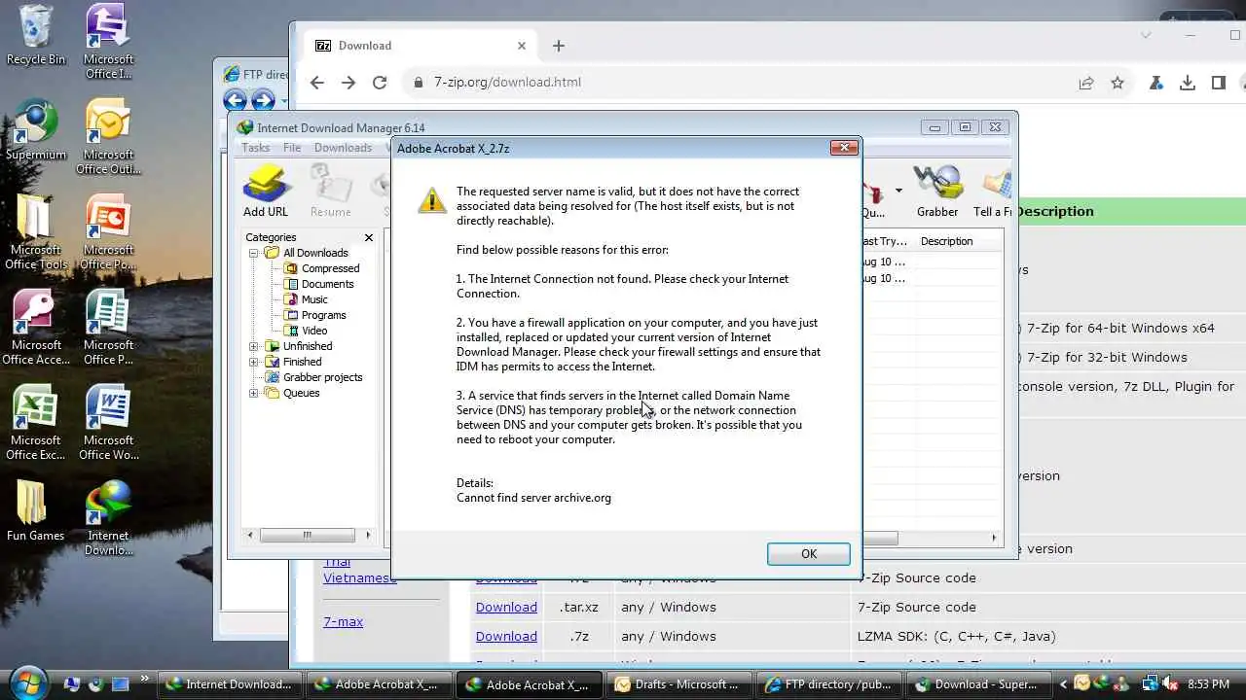
Task: Select the Programs category
Action: coord(323,315)
